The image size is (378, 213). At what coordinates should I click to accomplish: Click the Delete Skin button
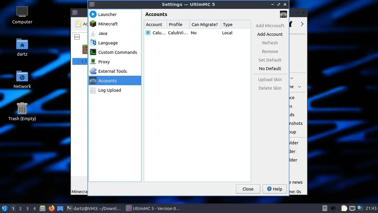[270, 88]
